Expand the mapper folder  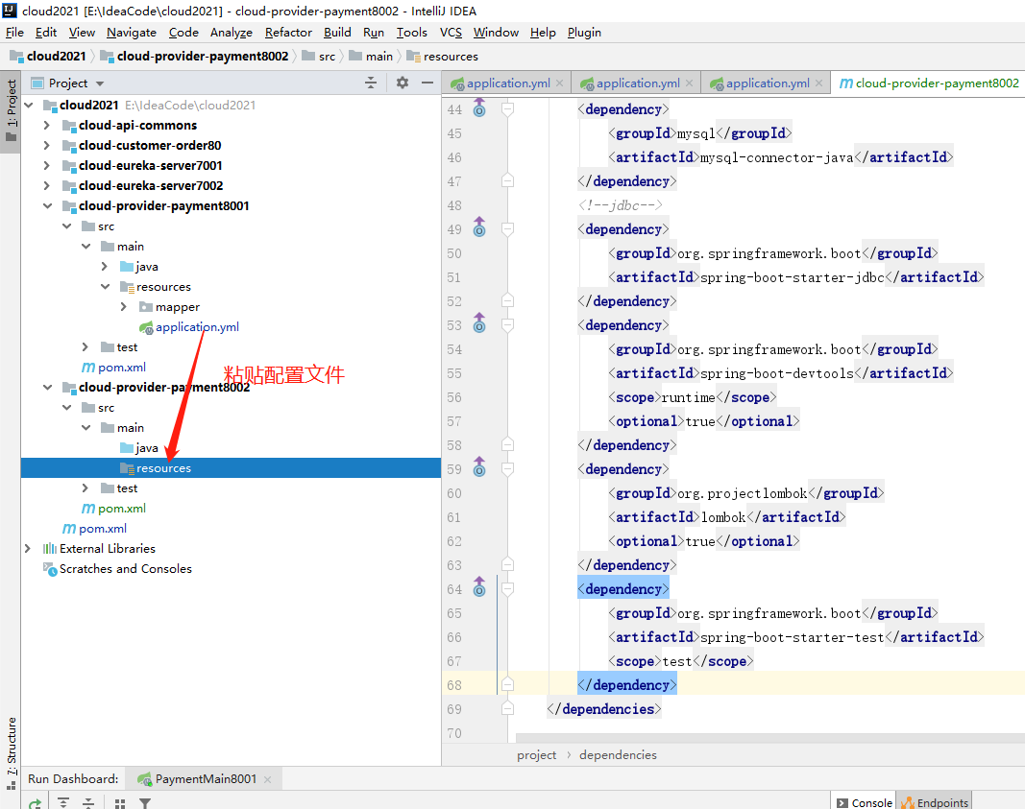point(124,306)
